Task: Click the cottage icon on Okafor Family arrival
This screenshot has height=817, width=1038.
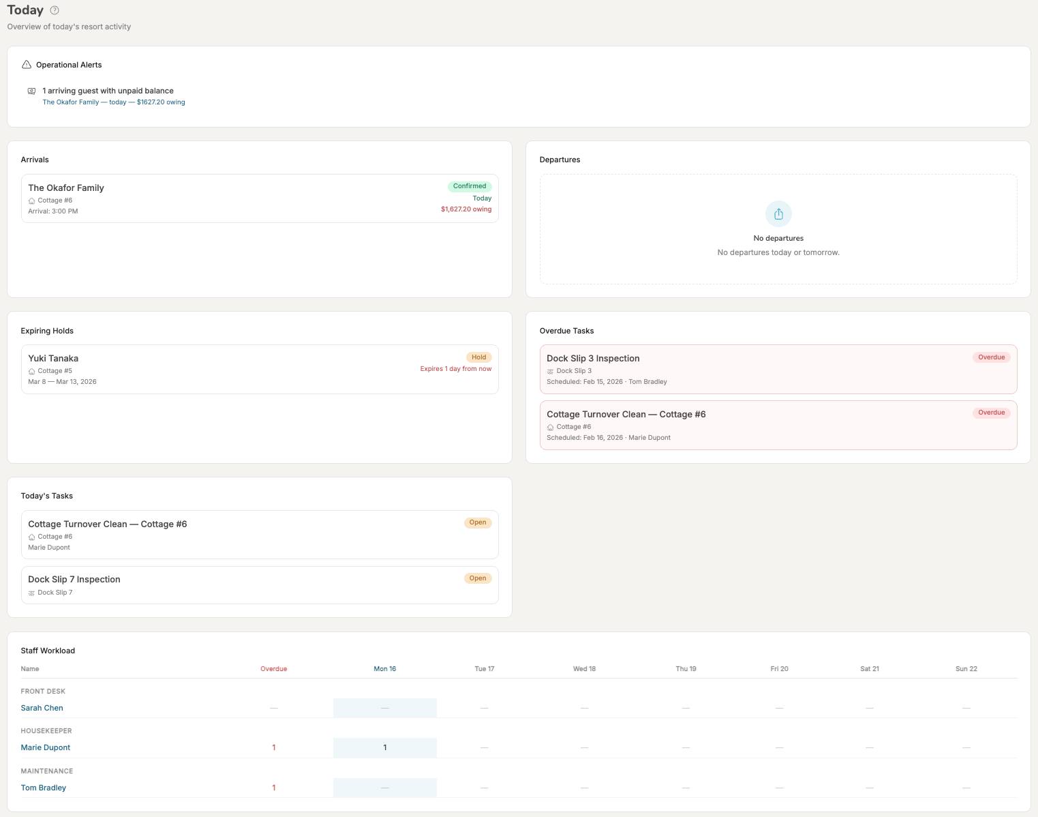Action: click(x=31, y=200)
